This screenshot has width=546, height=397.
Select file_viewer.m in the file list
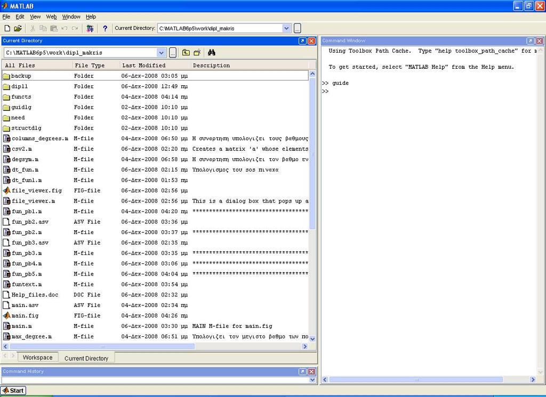click(x=155, y=201)
